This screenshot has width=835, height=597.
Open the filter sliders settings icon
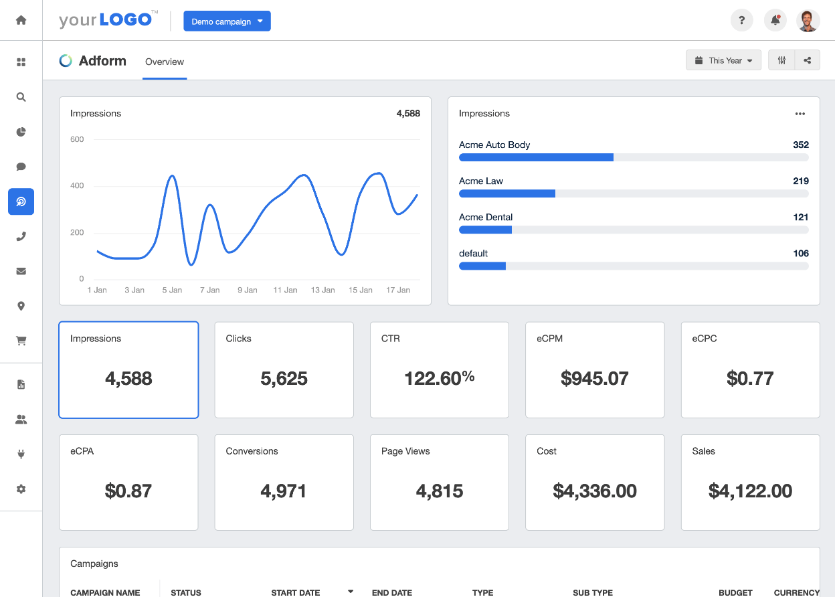781,60
